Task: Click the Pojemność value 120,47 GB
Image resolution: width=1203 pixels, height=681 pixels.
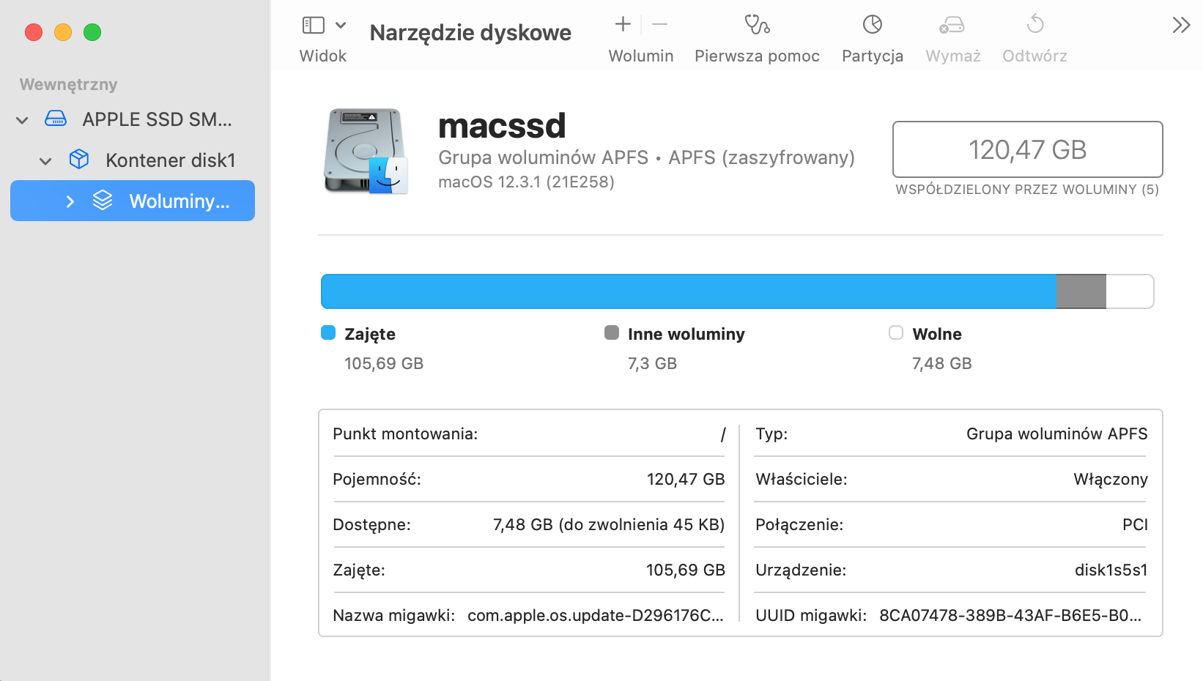Action: pos(686,480)
